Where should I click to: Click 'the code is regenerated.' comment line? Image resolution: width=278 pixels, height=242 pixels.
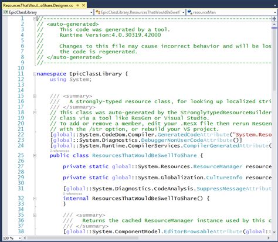pyautogui.click(x=99, y=52)
